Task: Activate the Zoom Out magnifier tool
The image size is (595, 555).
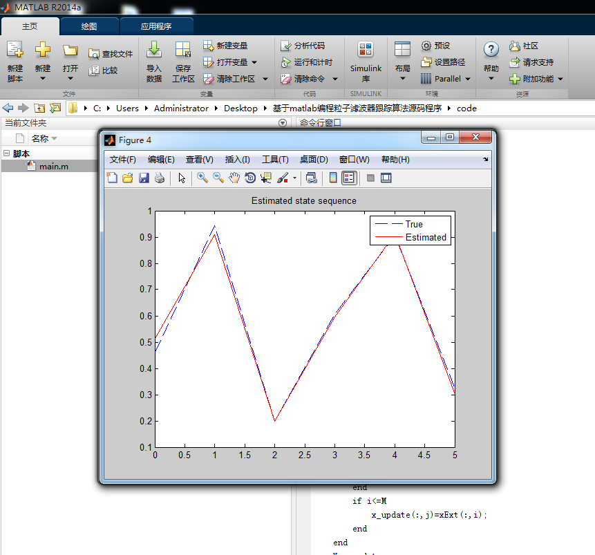Action: (218, 178)
